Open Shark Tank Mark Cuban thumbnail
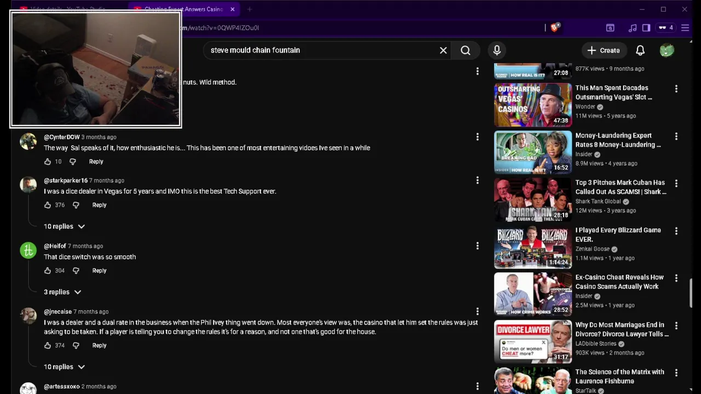This screenshot has width=701, height=394. point(533,199)
